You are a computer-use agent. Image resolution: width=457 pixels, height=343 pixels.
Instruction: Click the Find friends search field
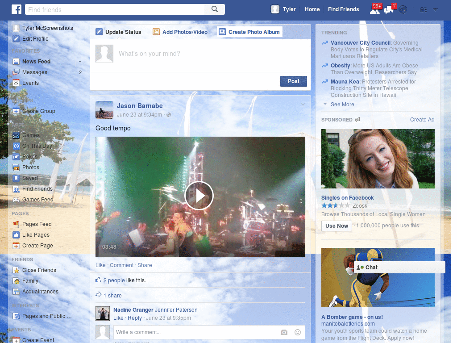(x=115, y=9)
